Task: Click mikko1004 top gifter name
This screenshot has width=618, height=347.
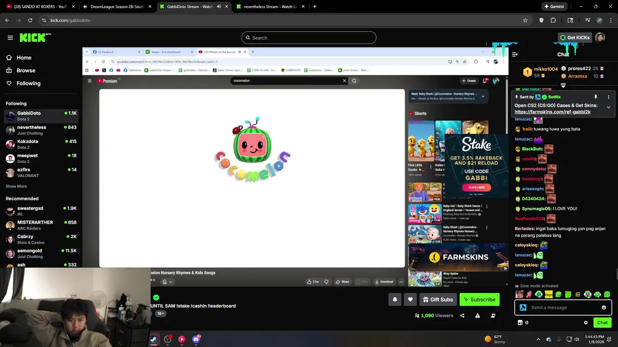Action: (x=546, y=69)
